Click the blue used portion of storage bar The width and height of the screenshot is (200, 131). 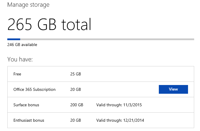point(13,39)
